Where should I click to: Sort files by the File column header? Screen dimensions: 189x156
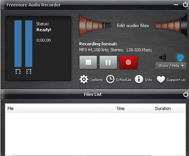pos(51,108)
